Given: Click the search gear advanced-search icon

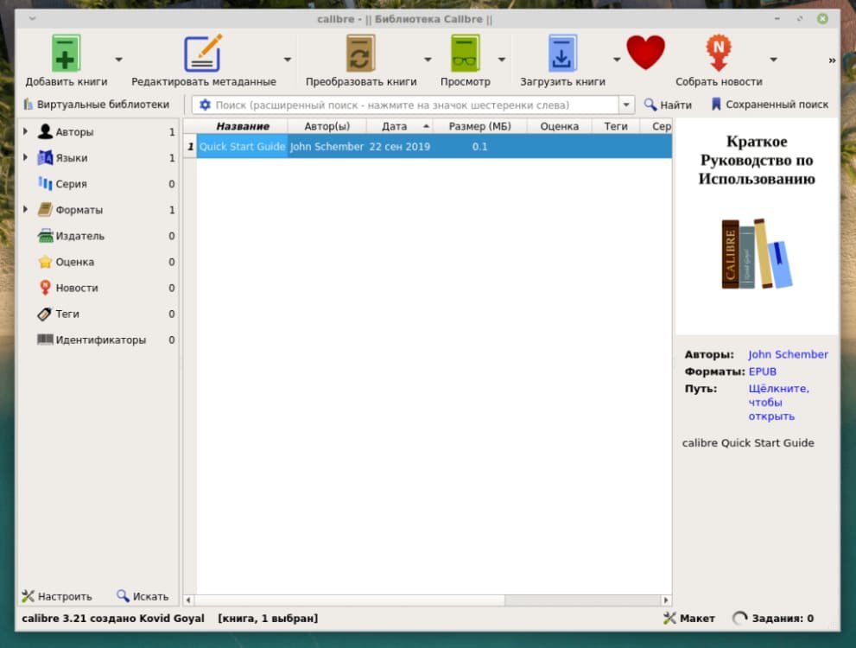Looking at the screenshot, I should (x=205, y=105).
